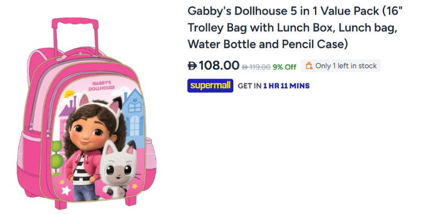This screenshot has height=214, width=428.
Task: Click the 1 HR 11 MINS delivery time
Action: point(286,86)
